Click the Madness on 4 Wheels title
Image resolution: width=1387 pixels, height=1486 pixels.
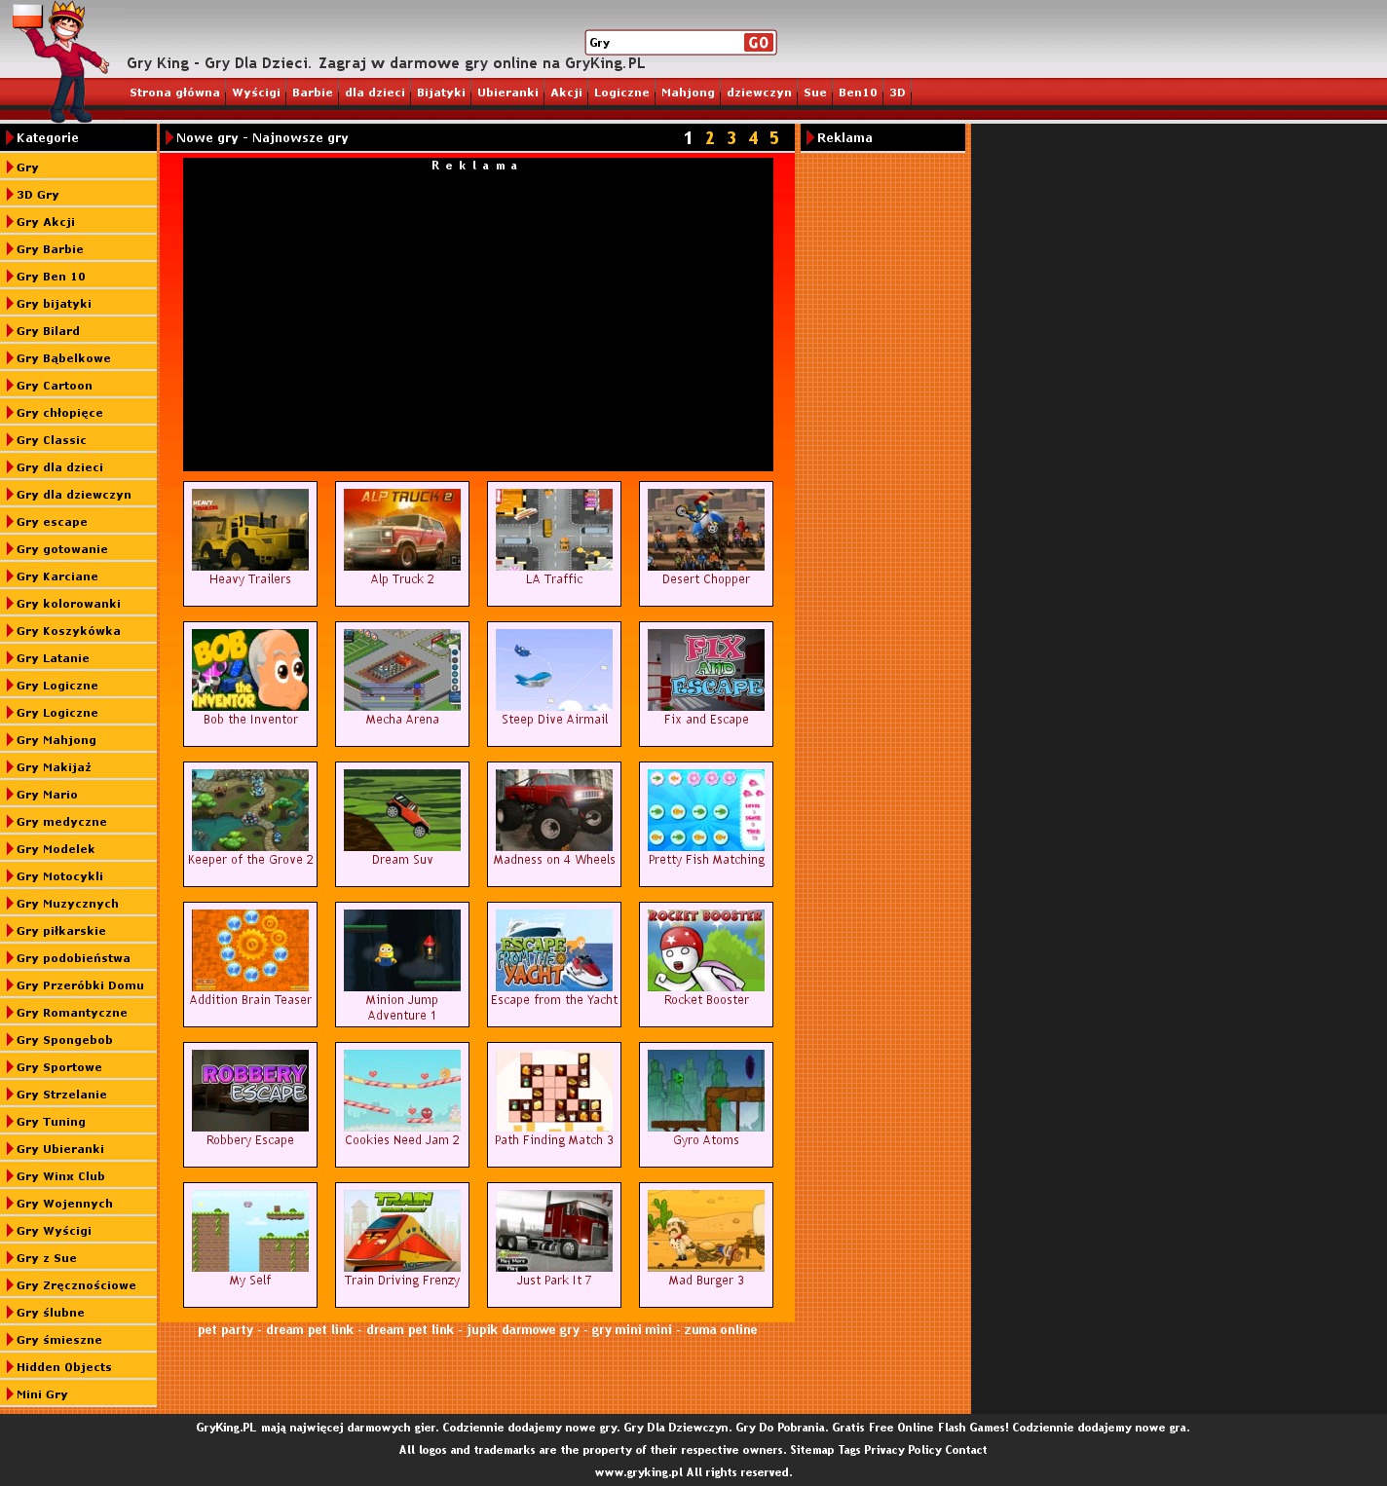coord(554,860)
